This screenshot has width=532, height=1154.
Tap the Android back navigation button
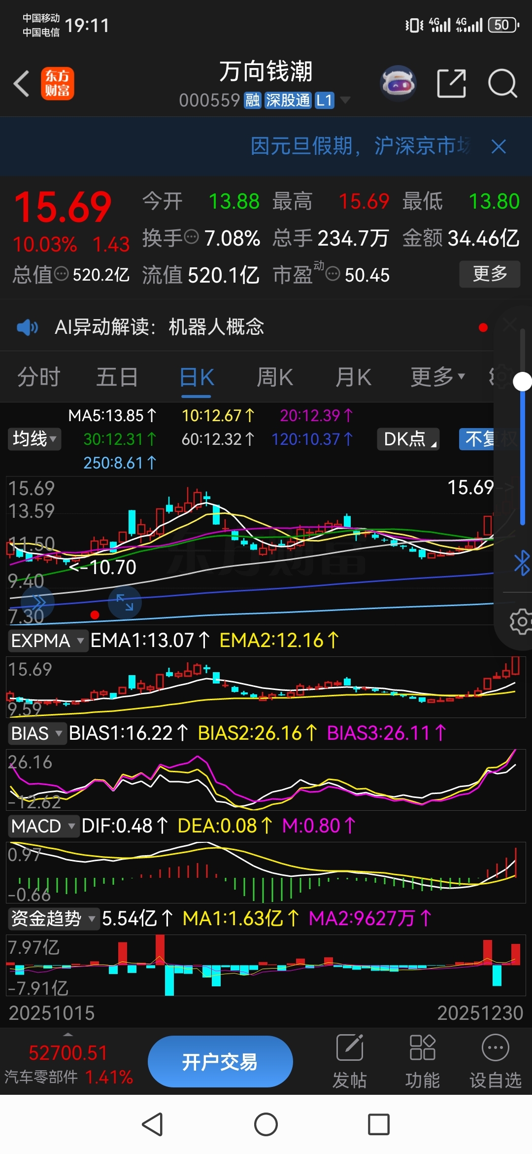[152, 1124]
